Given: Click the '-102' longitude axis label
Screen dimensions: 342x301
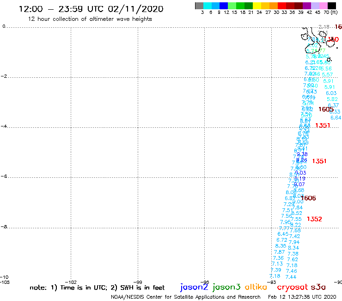Looking at the screenshot, I should [x=71, y=282].
